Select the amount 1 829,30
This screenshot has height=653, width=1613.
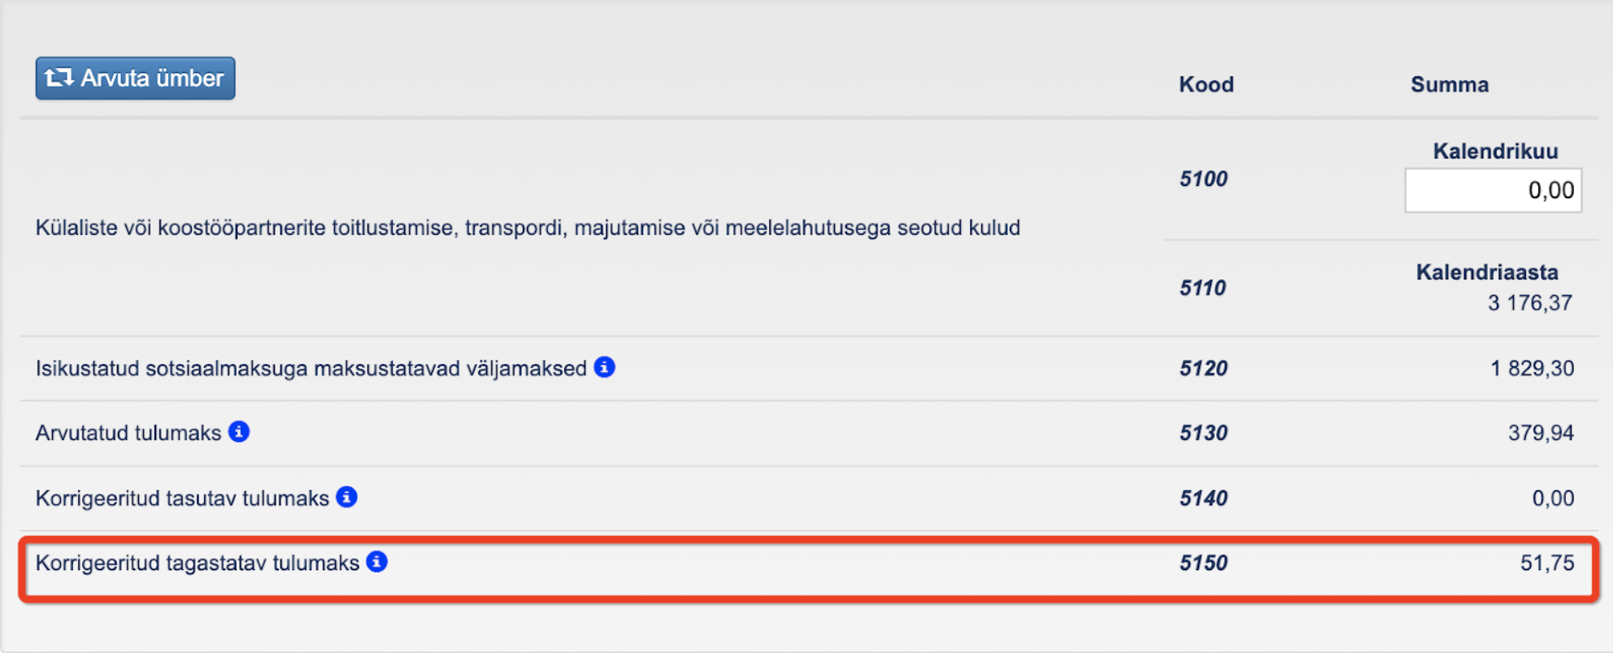click(1532, 368)
